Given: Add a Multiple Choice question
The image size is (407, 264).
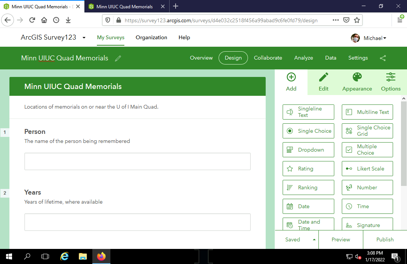Looking at the screenshot, I should click(367, 150).
